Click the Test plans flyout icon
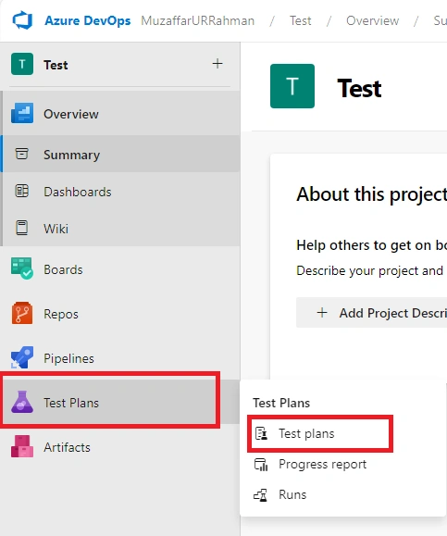 (261, 433)
